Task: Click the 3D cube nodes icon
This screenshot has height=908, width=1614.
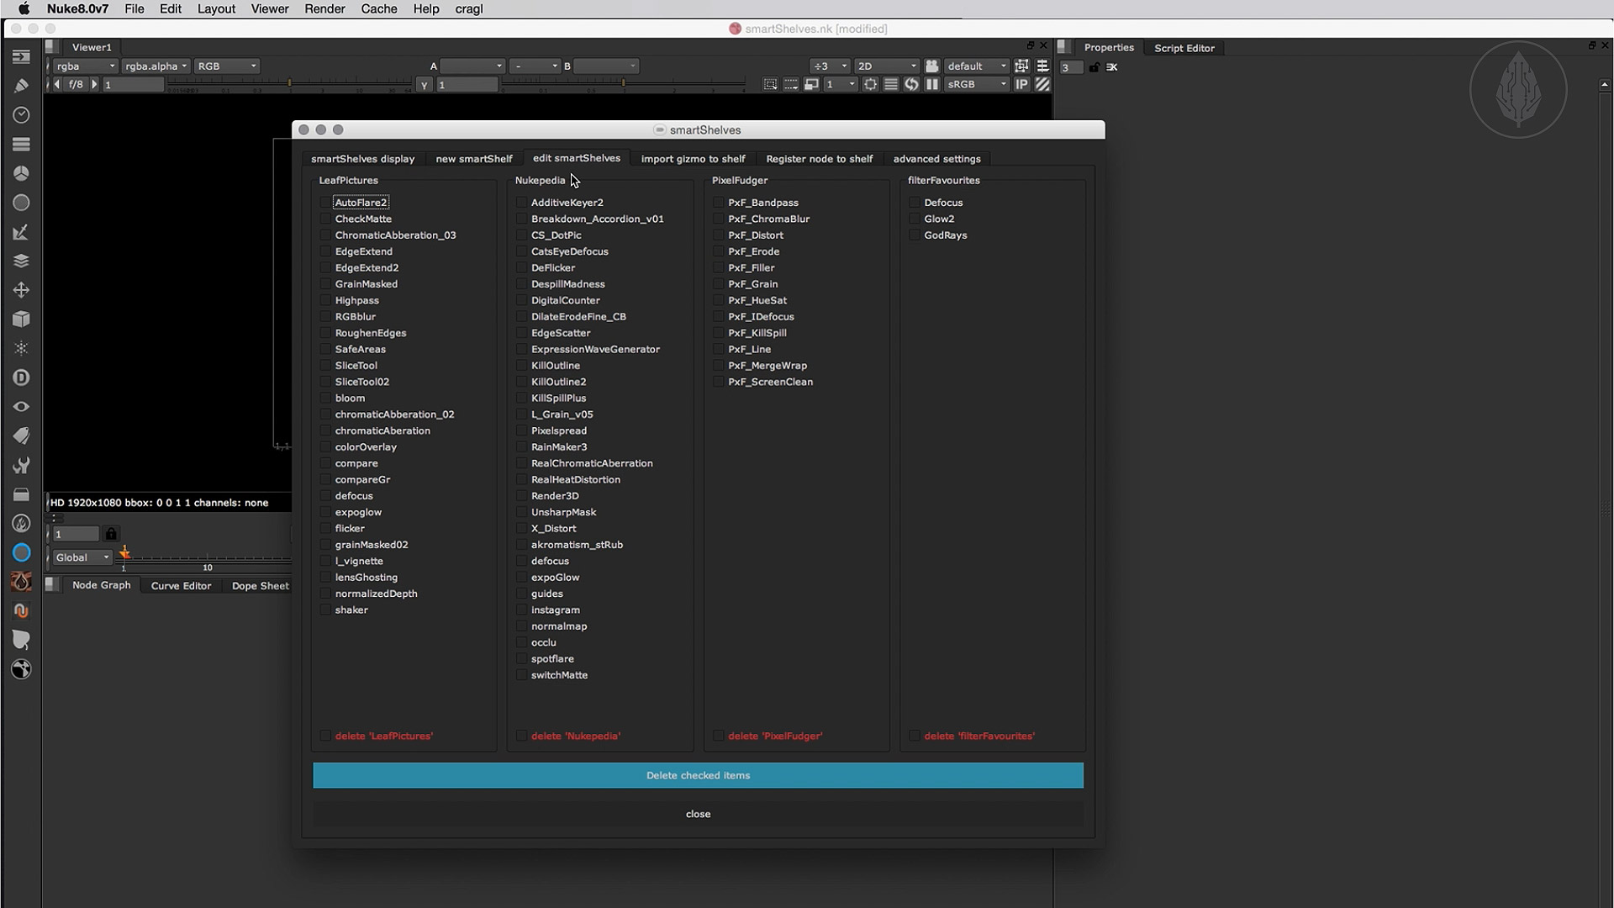Action: point(21,319)
